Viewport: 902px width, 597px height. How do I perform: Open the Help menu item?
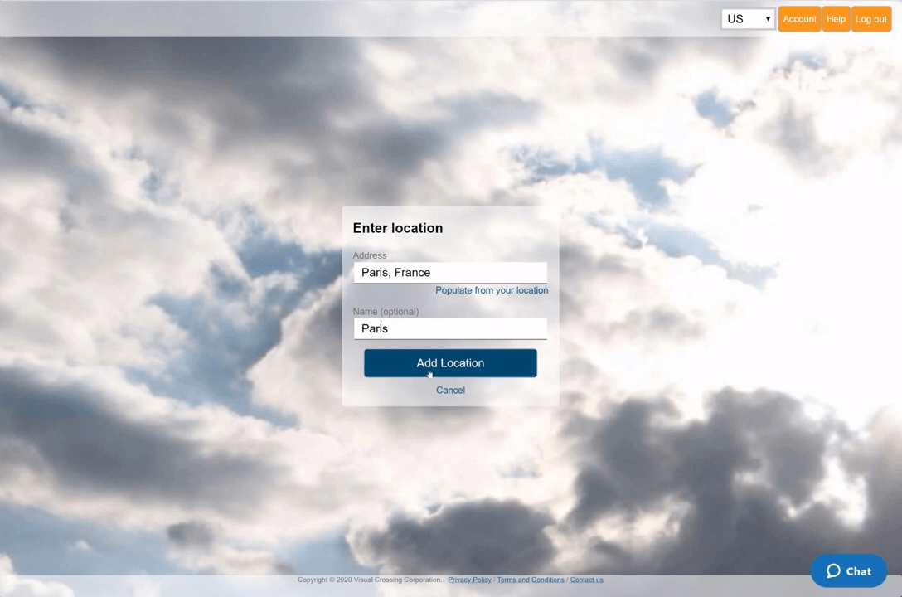pyautogui.click(x=836, y=19)
